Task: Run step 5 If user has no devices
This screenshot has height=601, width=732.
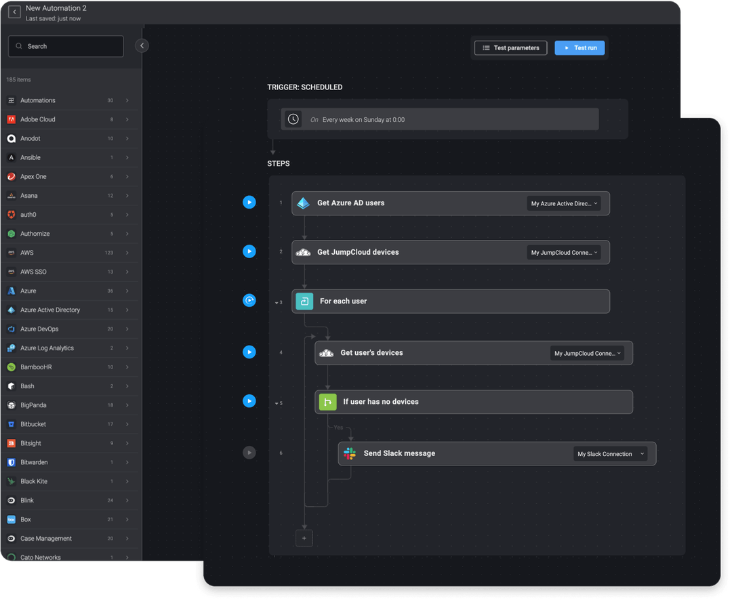Action: [249, 401]
